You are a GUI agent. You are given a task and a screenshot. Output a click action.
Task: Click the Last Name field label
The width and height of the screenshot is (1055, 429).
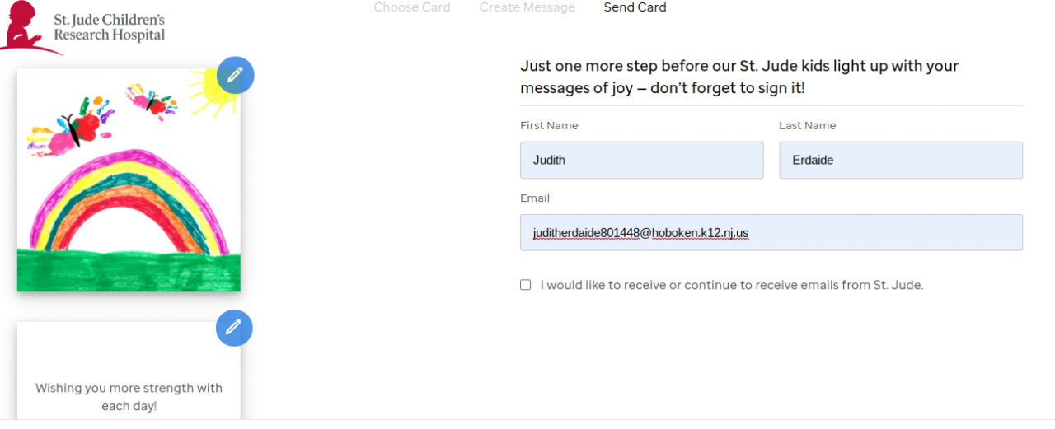807,126
